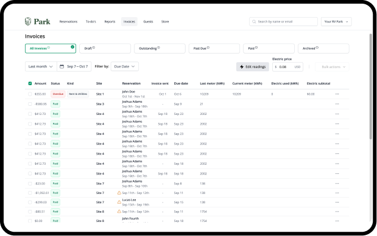Screen dimensions: 377x236
Task: Click warning icon on Site 8 -$80.51 row
Action: 119,211
